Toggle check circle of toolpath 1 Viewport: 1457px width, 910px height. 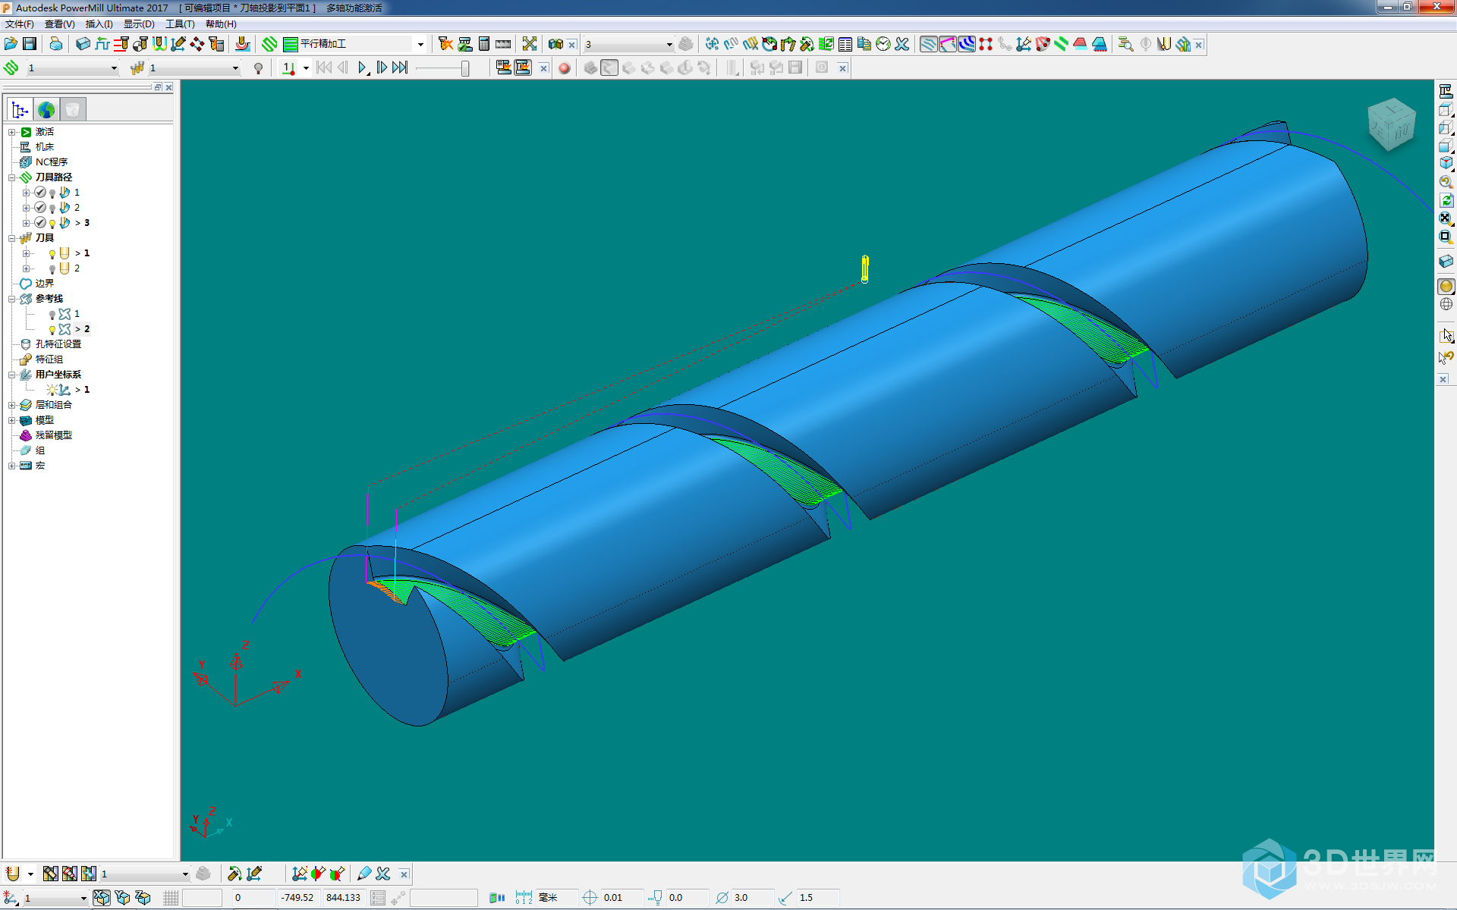pos(40,193)
